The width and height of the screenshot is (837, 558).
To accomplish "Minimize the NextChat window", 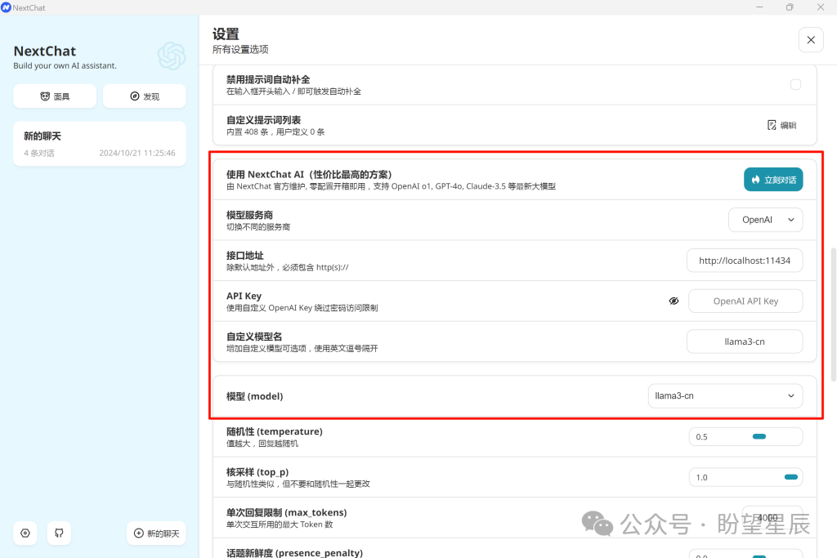I will 759,7.
